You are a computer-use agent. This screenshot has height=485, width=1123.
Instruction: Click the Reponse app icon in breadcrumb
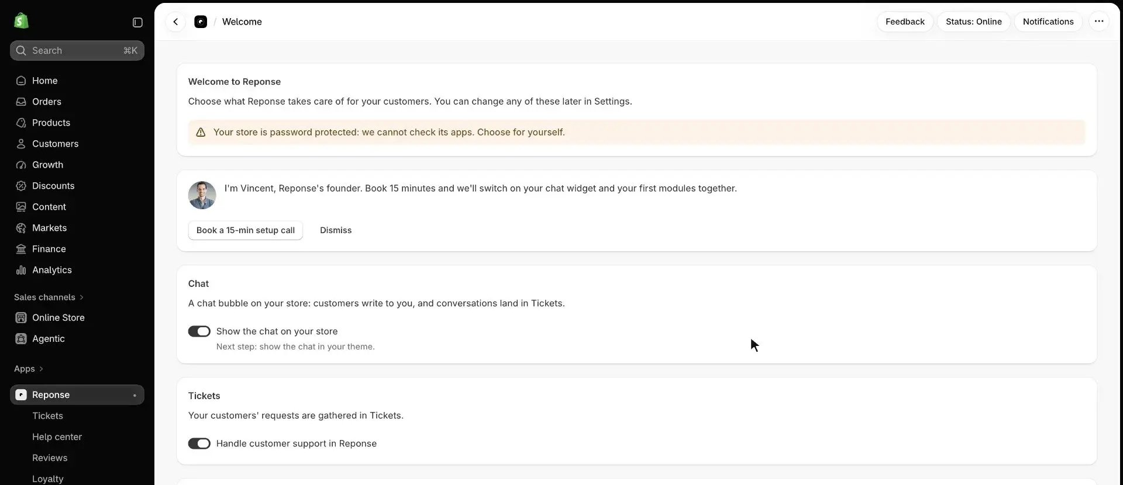[x=201, y=22]
